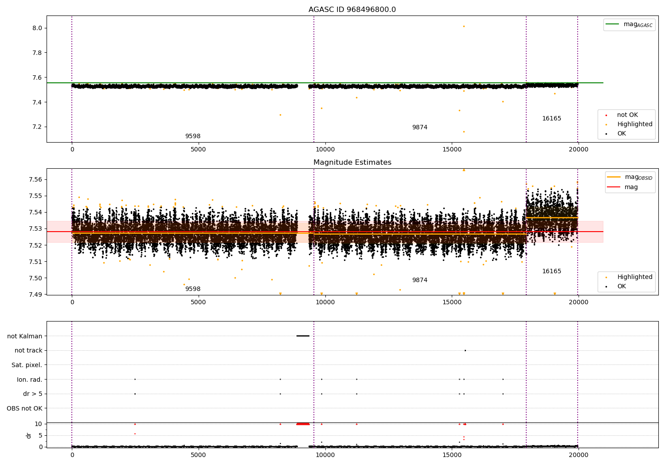Click x-axis tick '5000' under top plot
This screenshot has height=465, width=665.
tap(198, 150)
